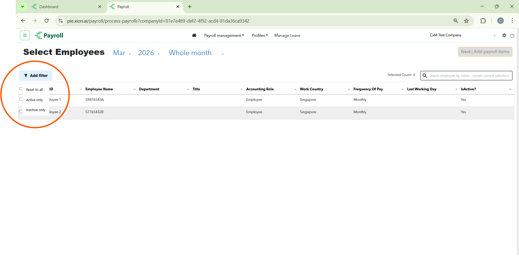Screen dimensions: 519x267
Task: Click browser zoom magnifier icon
Action: point(456,21)
